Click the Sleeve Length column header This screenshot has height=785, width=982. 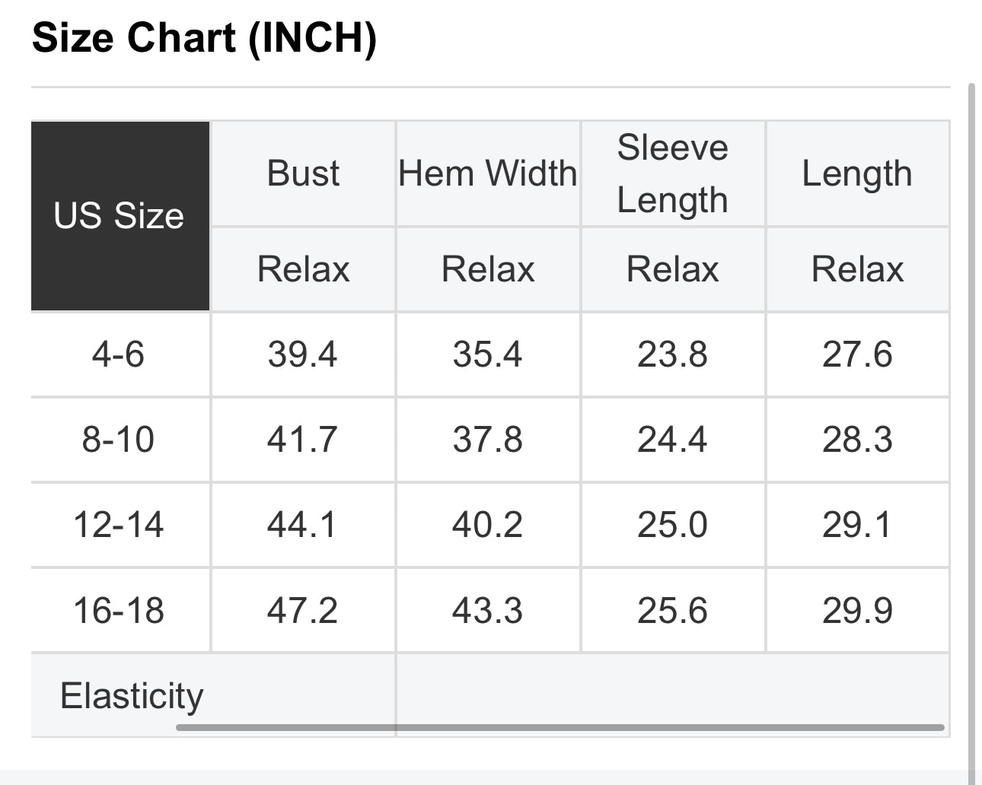tap(673, 173)
